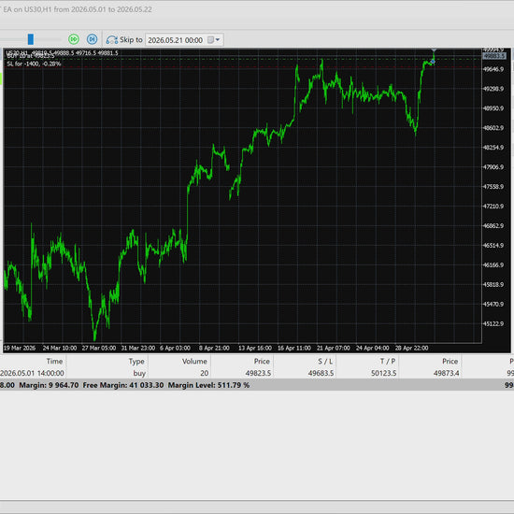Screen dimensions: 514x514
Task: Click the Skip to date field 2026.05.21 00:00
Action: point(176,40)
